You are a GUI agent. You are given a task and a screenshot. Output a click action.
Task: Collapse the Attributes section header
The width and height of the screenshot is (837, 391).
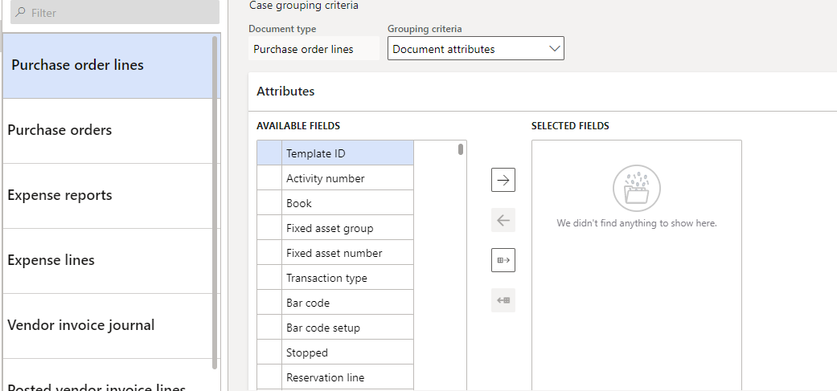[x=543, y=91]
